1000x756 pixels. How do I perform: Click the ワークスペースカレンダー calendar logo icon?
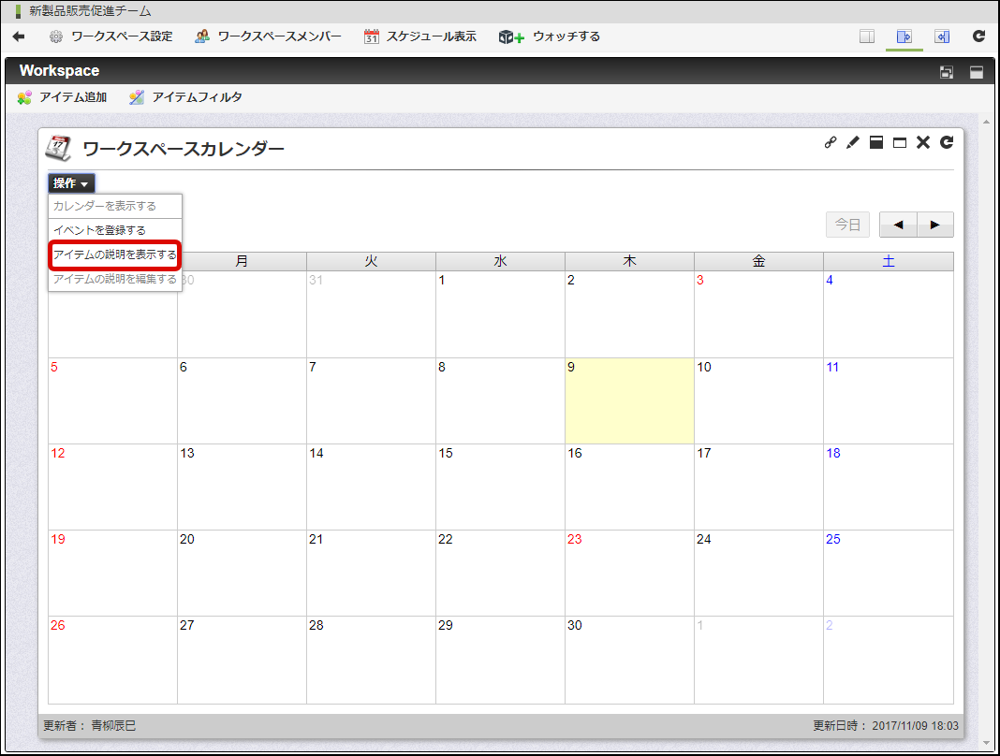coord(58,148)
